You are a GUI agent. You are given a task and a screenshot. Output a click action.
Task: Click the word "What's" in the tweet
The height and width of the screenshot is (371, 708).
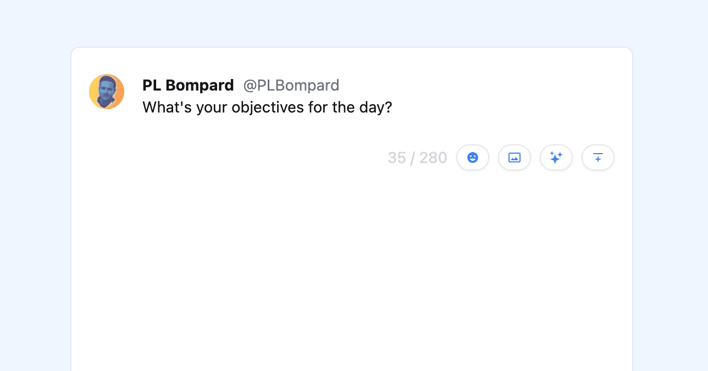click(x=161, y=107)
